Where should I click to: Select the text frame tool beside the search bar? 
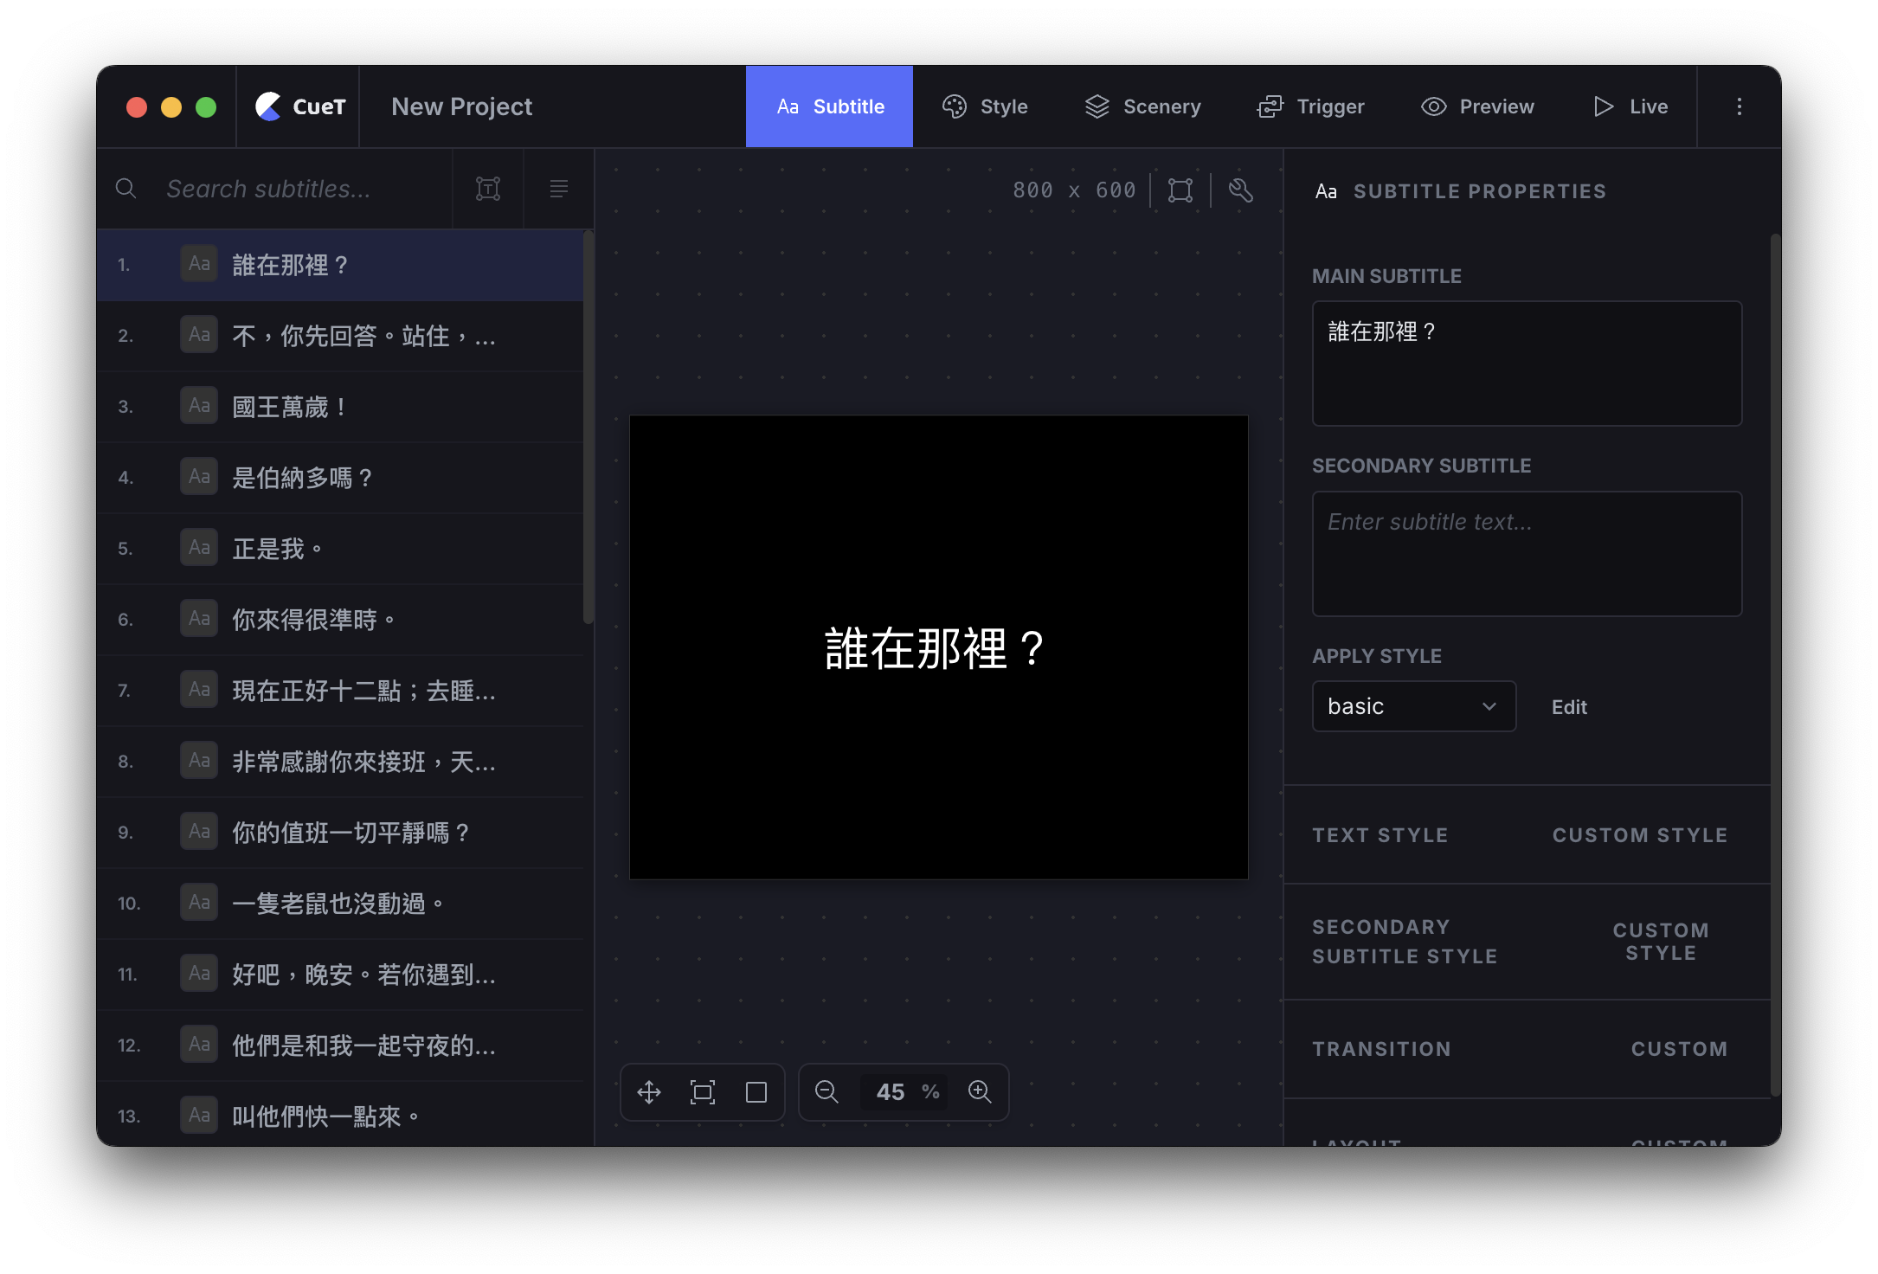point(489,189)
